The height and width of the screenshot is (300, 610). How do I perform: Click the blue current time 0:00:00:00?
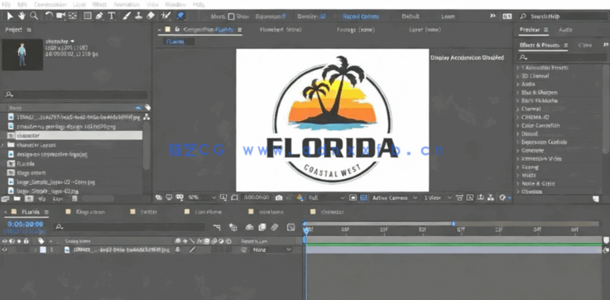[26, 224]
